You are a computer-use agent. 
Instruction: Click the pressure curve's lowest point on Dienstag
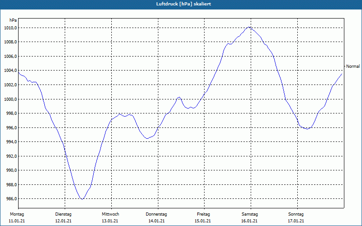[x=82, y=199]
